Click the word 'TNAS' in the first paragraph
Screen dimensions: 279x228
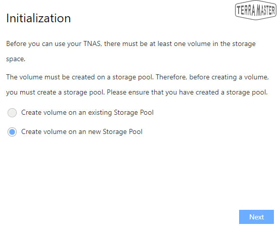click(x=92, y=44)
